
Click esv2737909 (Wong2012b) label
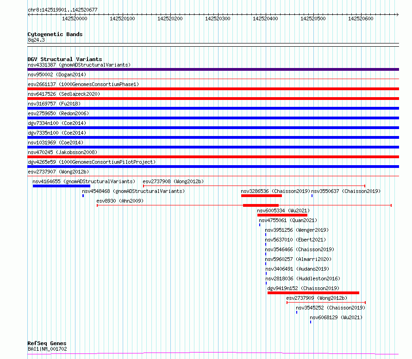(x=317, y=298)
